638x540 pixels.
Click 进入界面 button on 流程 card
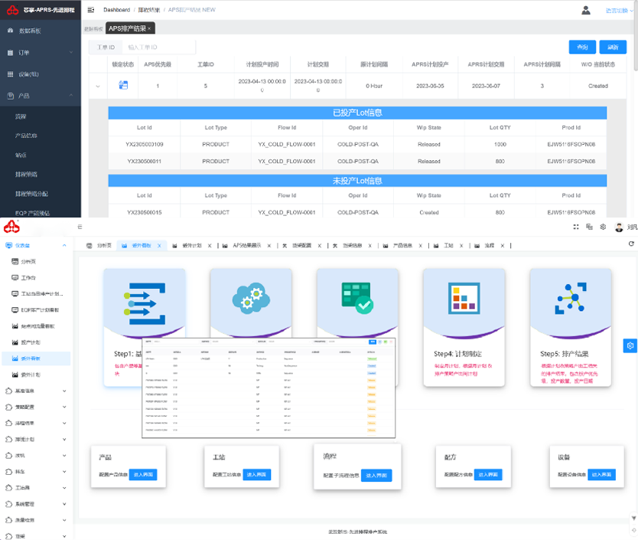click(x=376, y=475)
